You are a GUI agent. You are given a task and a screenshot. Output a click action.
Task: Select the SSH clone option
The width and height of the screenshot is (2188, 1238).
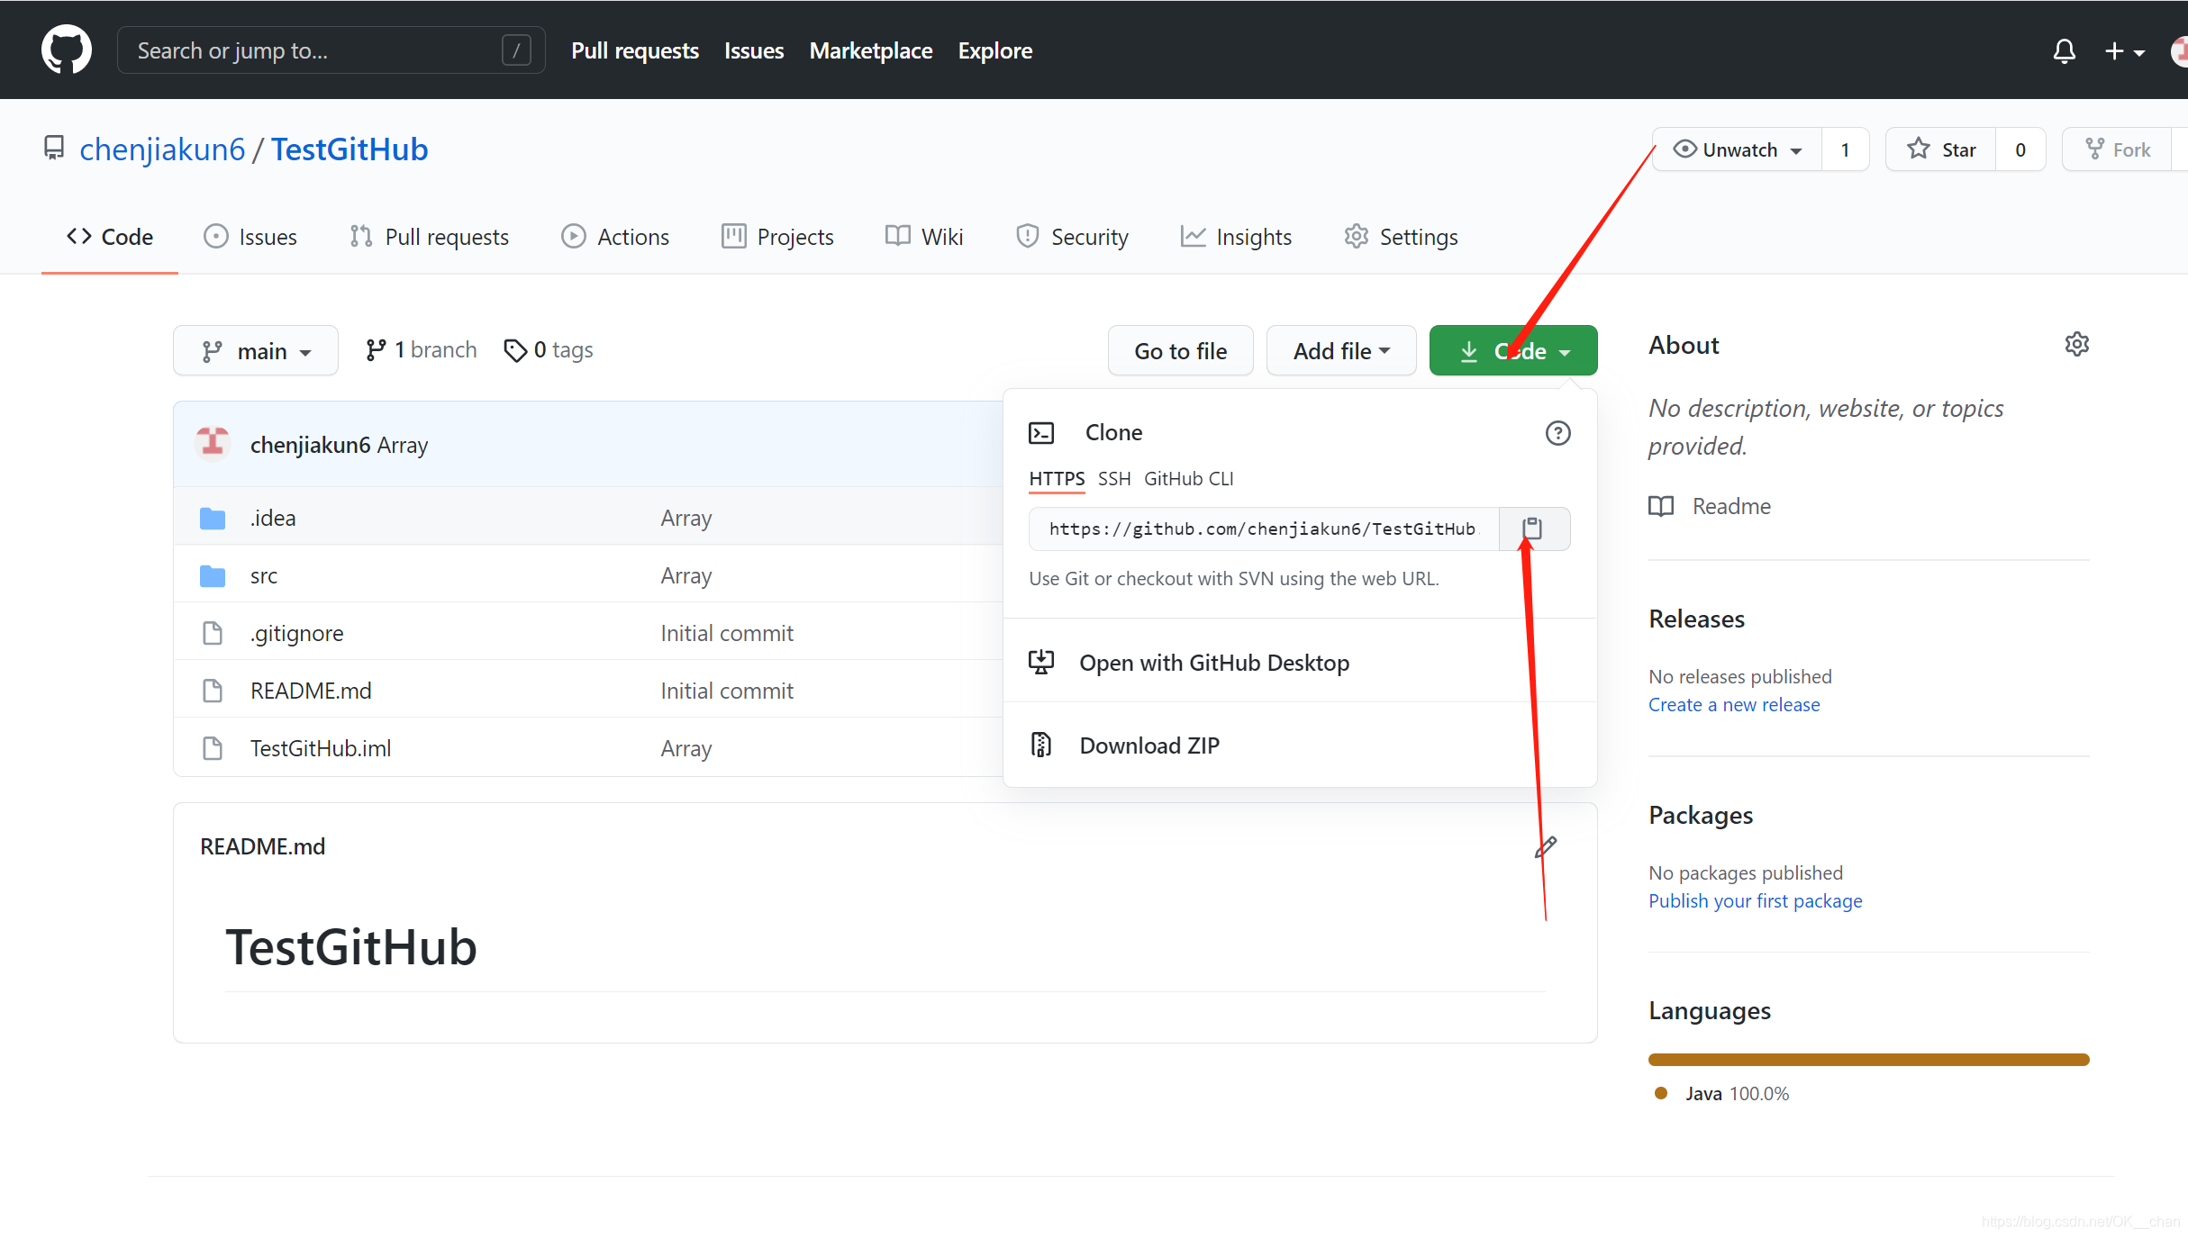click(1114, 479)
